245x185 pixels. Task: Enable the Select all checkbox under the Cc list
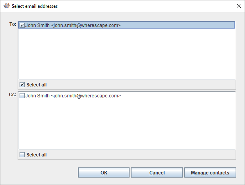pyautogui.click(x=22, y=154)
